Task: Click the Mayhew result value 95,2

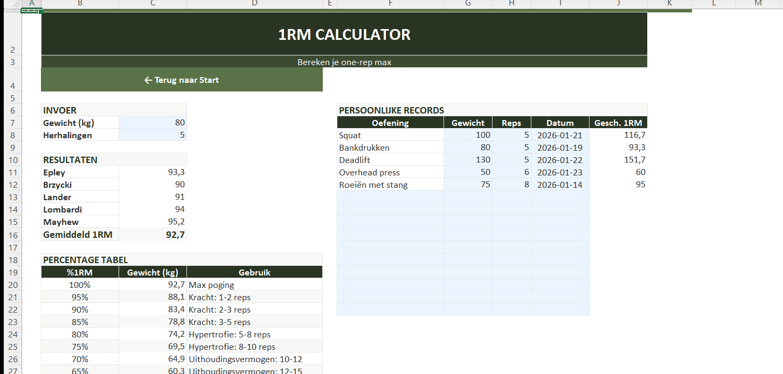Action: coord(153,222)
